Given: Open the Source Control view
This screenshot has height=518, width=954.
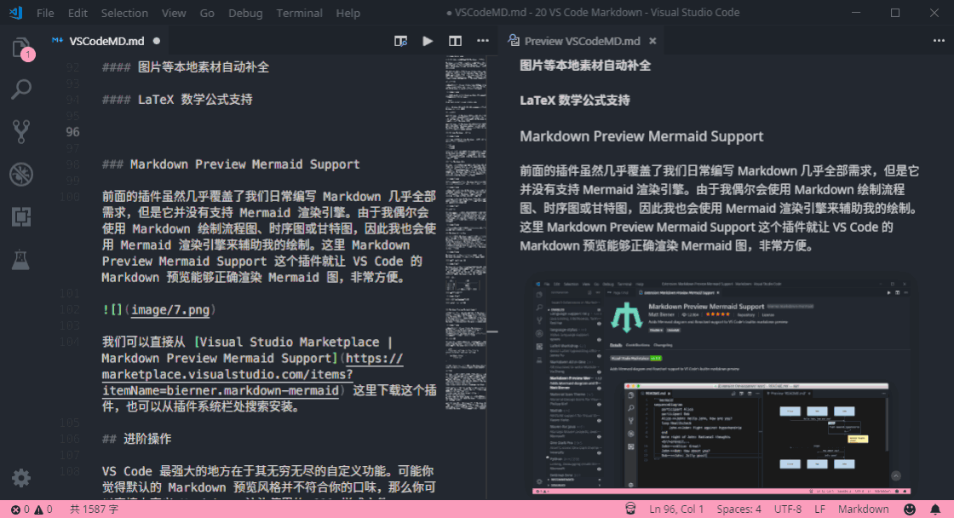Looking at the screenshot, I should (21, 131).
